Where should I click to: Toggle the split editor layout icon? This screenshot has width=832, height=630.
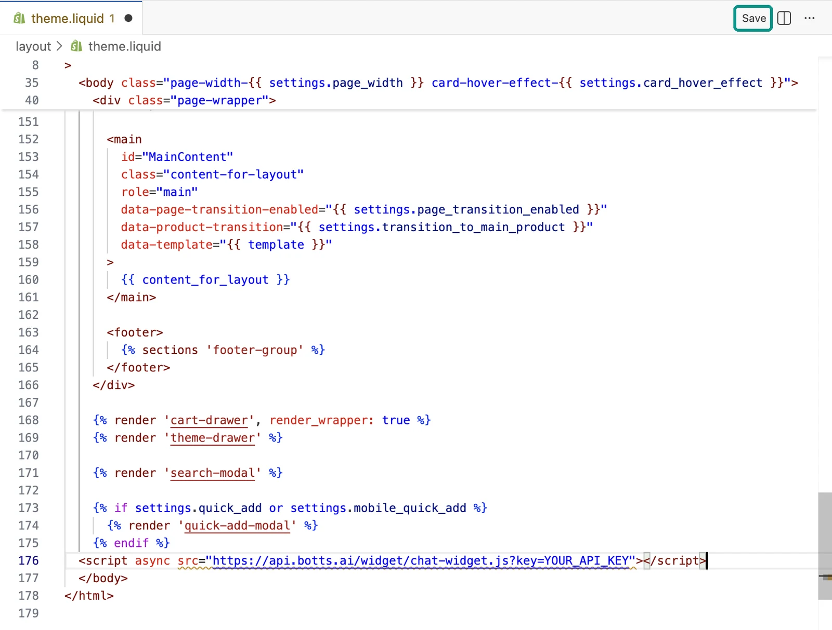pyautogui.click(x=784, y=18)
